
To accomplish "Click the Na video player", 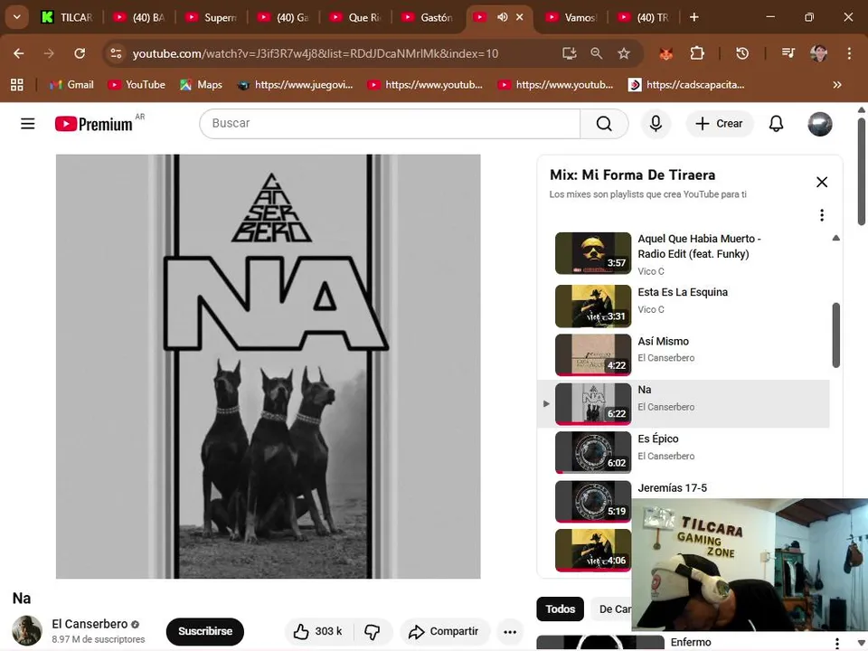I will coord(268,366).
